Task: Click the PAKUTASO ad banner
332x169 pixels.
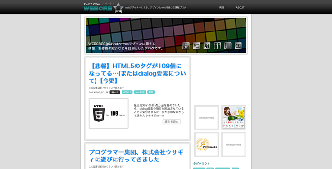Action: [233, 117]
